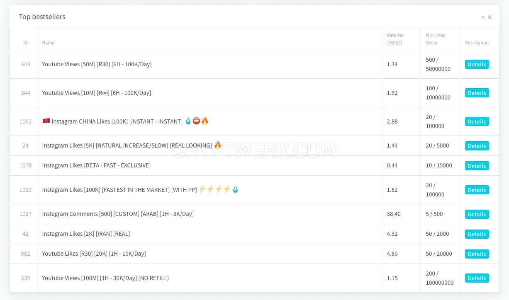Click the water drop emoji in row 1062

tap(188, 121)
